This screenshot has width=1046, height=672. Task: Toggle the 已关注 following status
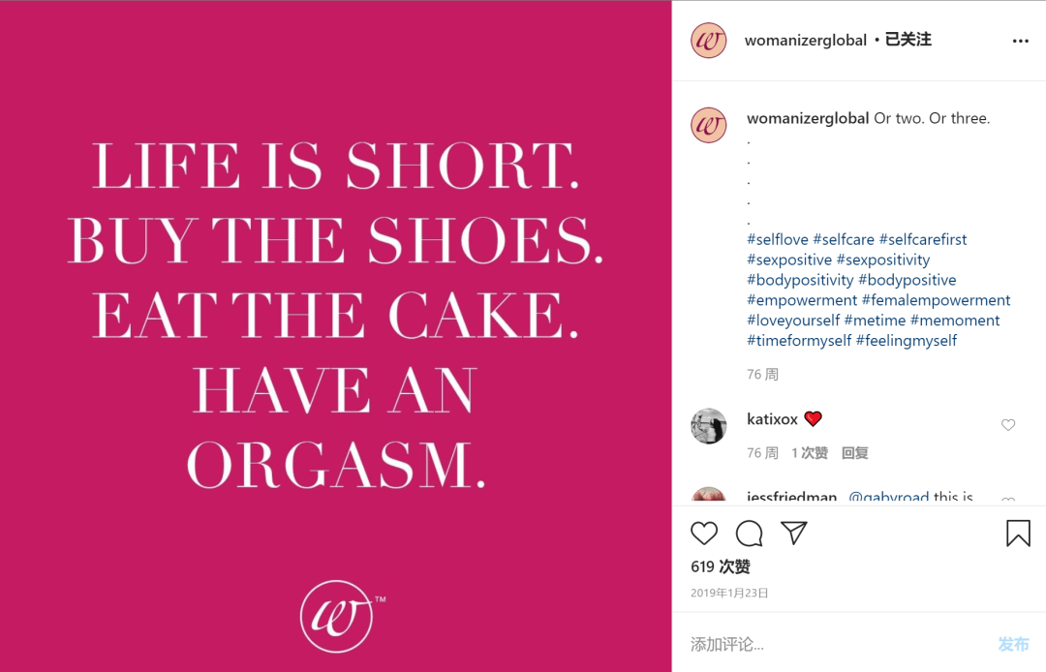(908, 41)
